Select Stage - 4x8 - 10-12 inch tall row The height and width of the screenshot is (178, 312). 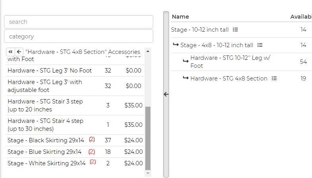pos(216,45)
